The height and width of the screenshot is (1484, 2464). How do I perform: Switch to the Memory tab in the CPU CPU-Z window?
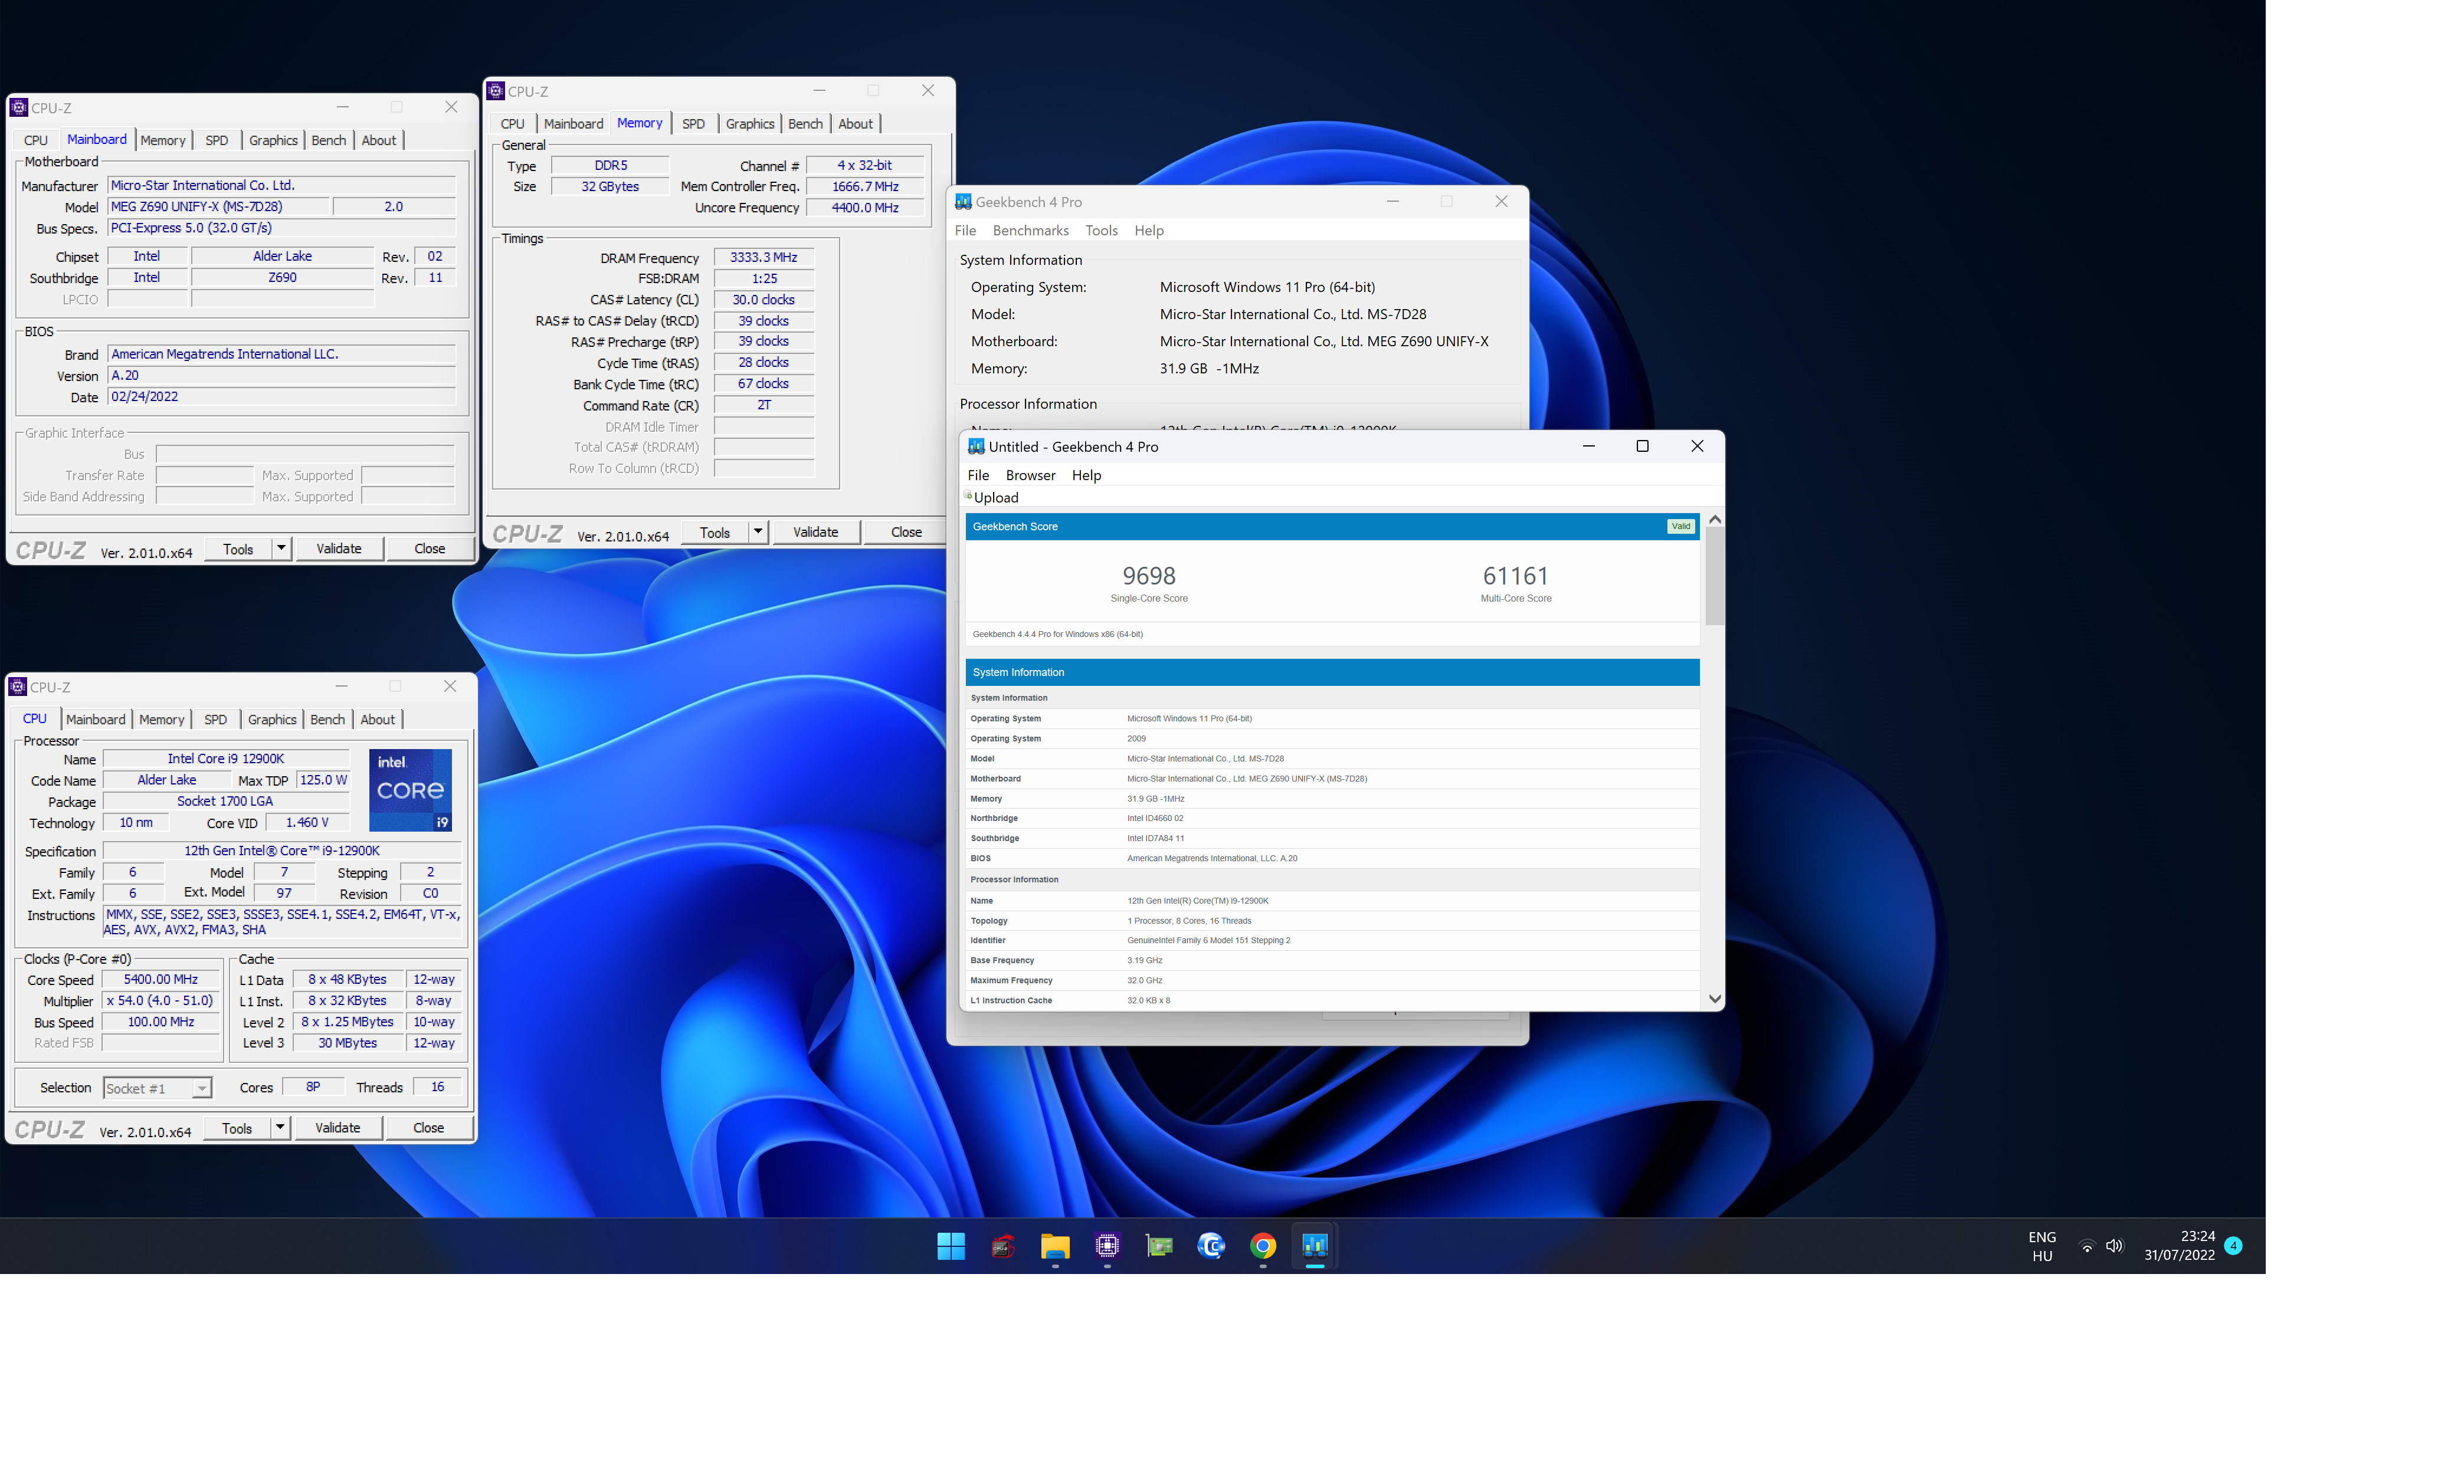tap(161, 720)
